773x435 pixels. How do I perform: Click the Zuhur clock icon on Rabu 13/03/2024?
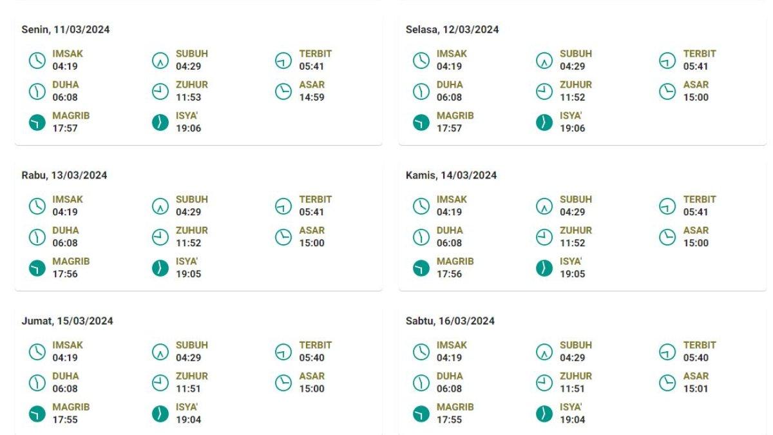point(160,237)
